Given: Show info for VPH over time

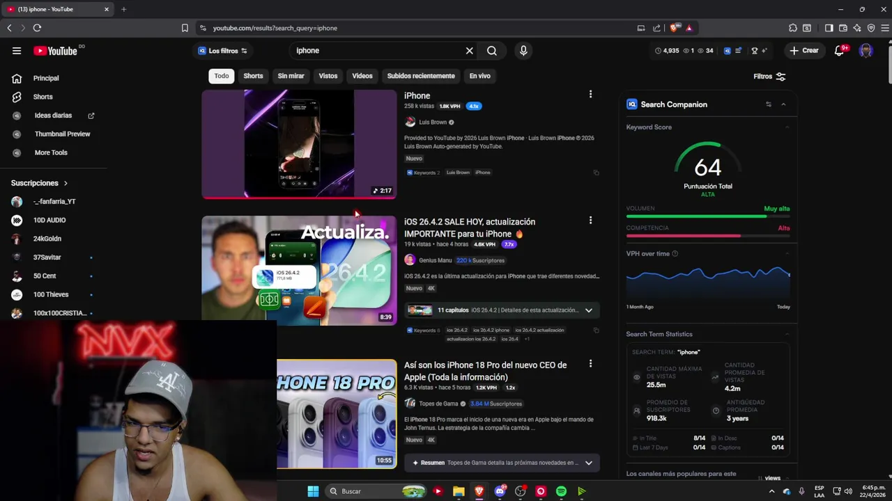Looking at the screenshot, I should click(x=676, y=254).
